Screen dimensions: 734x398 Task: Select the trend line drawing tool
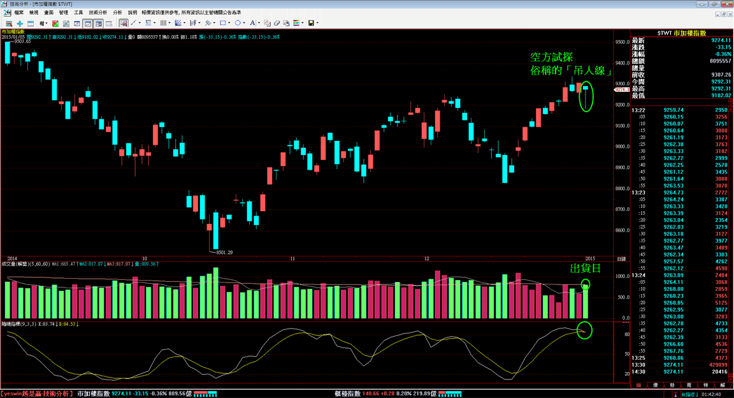(133, 23)
